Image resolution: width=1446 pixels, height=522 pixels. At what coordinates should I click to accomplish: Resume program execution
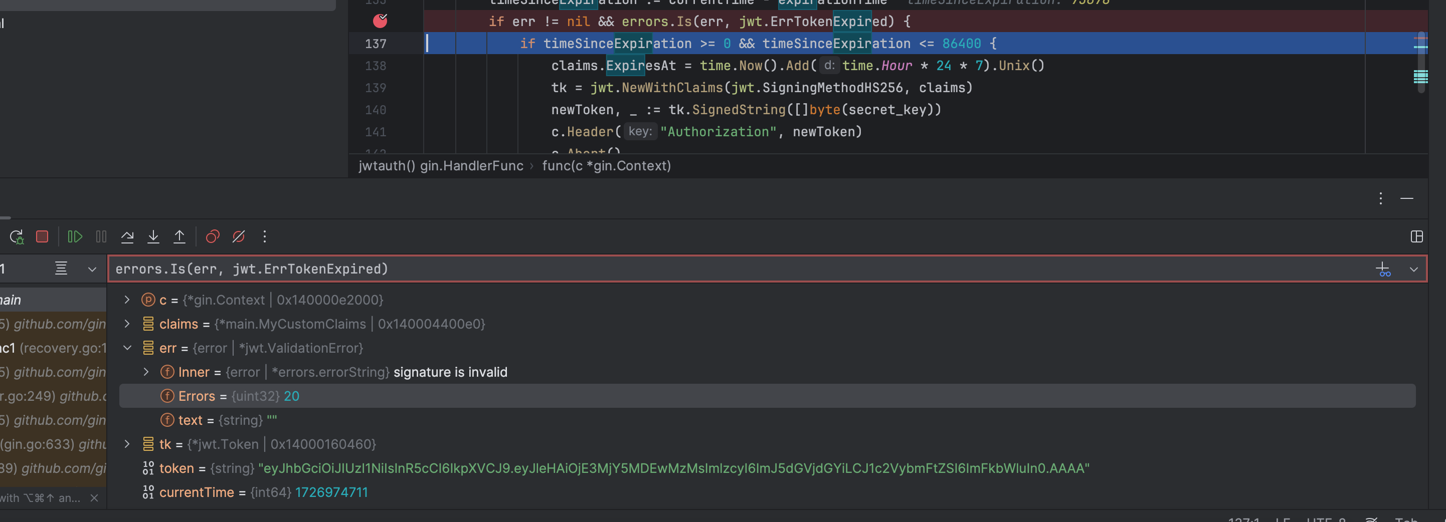(75, 236)
